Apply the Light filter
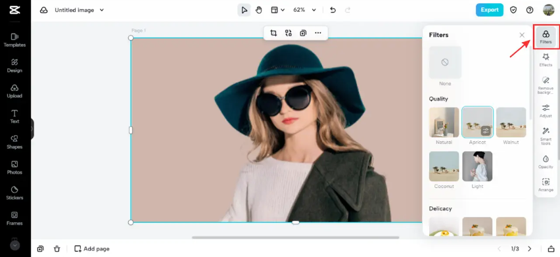Viewport: 560px width, 257px height. 477,166
